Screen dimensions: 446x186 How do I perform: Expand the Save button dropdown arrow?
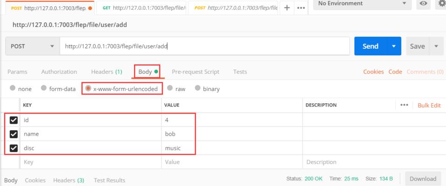click(436, 46)
